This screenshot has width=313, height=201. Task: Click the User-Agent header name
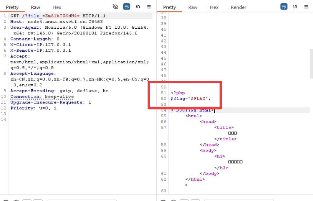(25, 27)
